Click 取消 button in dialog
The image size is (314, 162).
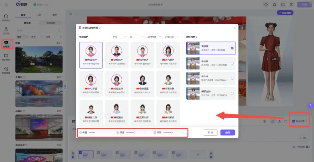pos(210,133)
